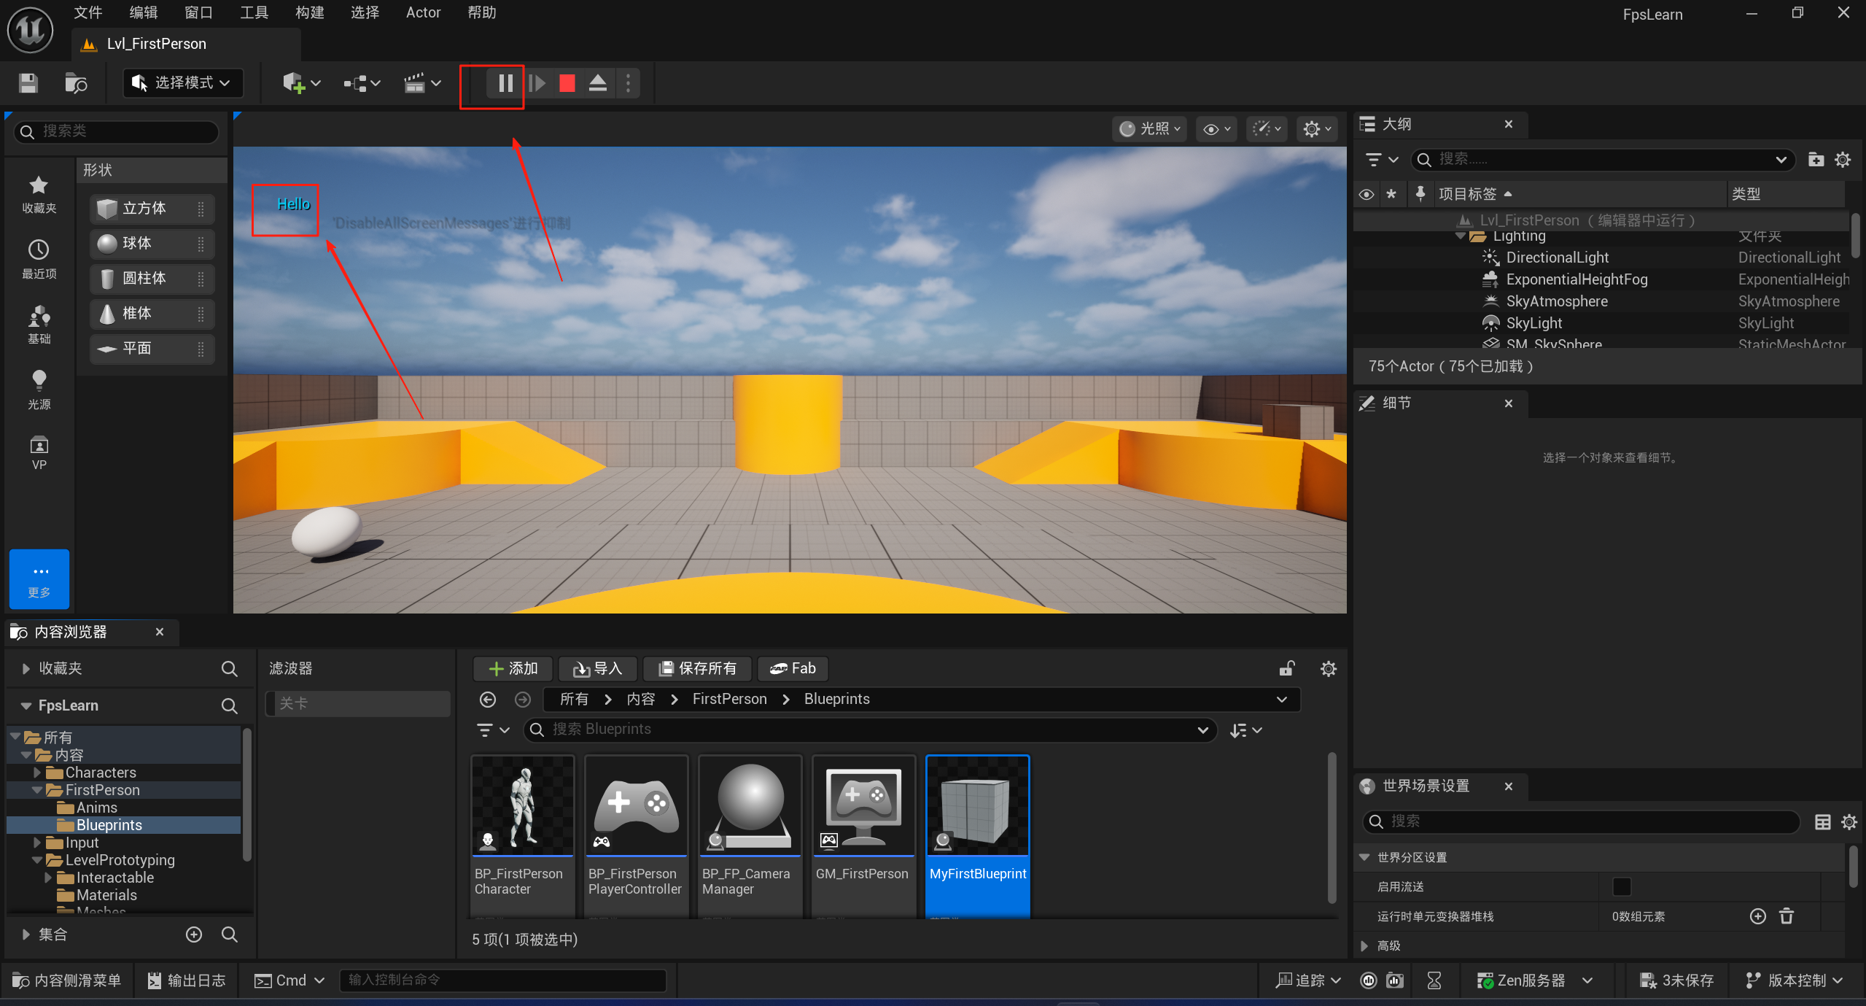Screen dimensions: 1866x1006
Task: Select SkyAtmosphere in the outliner
Action: [x=1557, y=301]
